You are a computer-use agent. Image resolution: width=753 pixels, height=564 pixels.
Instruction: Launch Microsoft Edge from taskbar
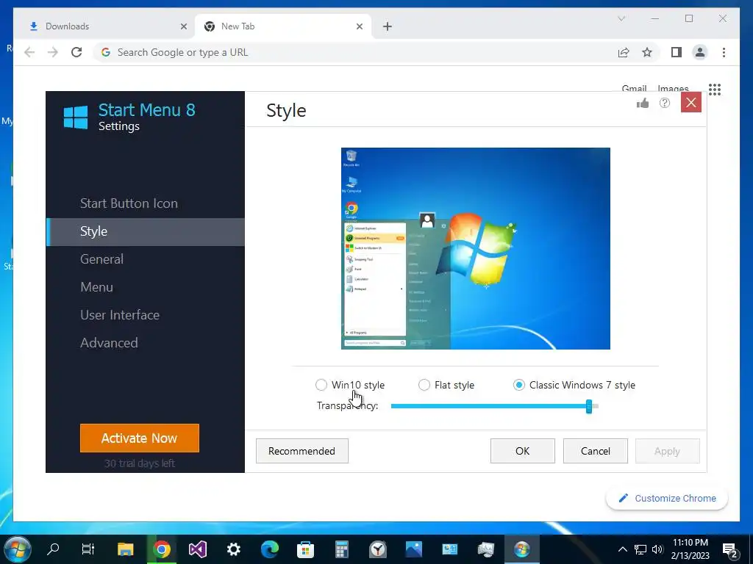pyautogui.click(x=270, y=549)
